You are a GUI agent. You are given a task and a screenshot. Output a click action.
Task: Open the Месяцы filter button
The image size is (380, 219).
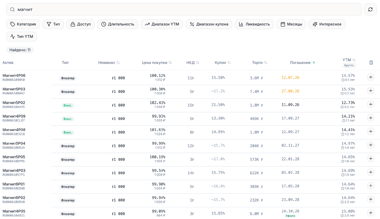pos(291,24)
